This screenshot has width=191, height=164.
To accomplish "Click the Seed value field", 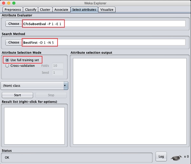I will pos(58,73).
